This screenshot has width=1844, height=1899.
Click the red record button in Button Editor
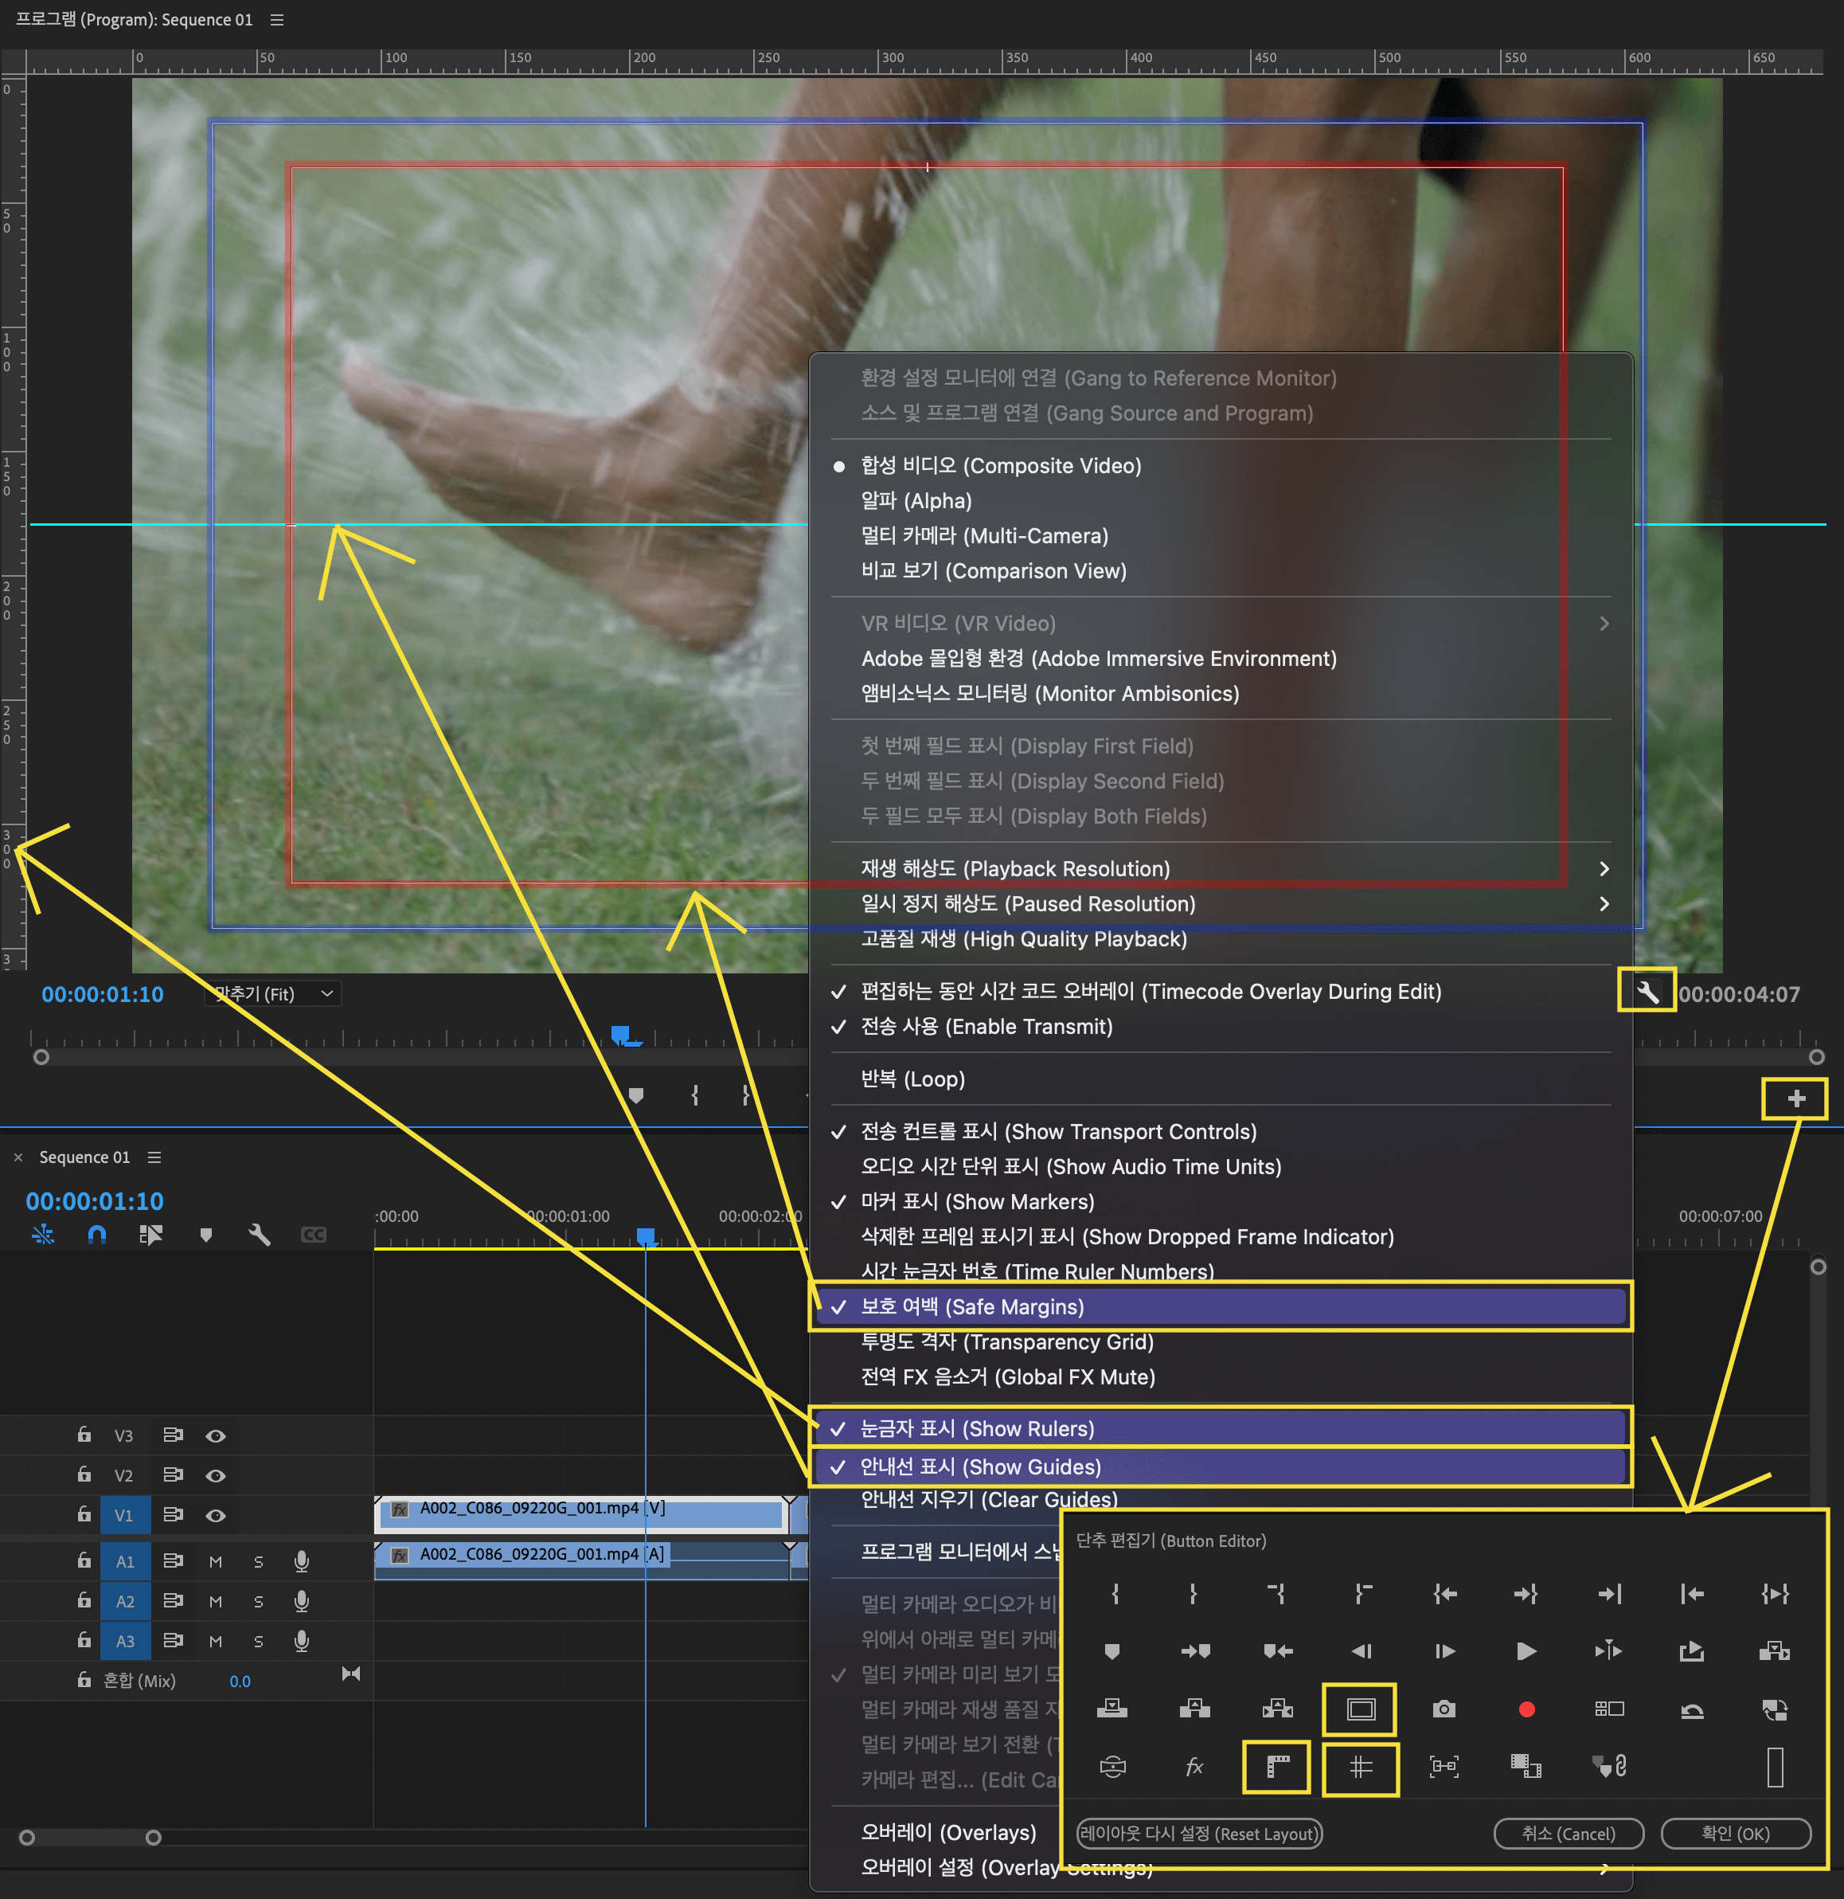point(1526,1709)
